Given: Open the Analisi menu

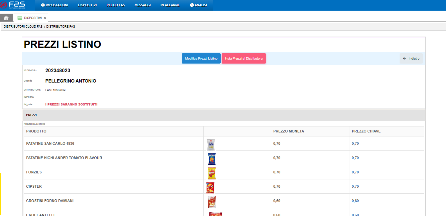Looking at the screenshot, I should point(198,5).
